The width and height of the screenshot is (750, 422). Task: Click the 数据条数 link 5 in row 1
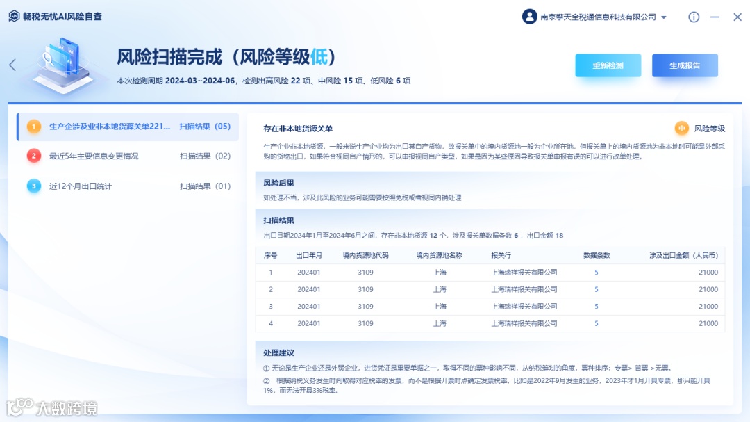coord(597,272)
